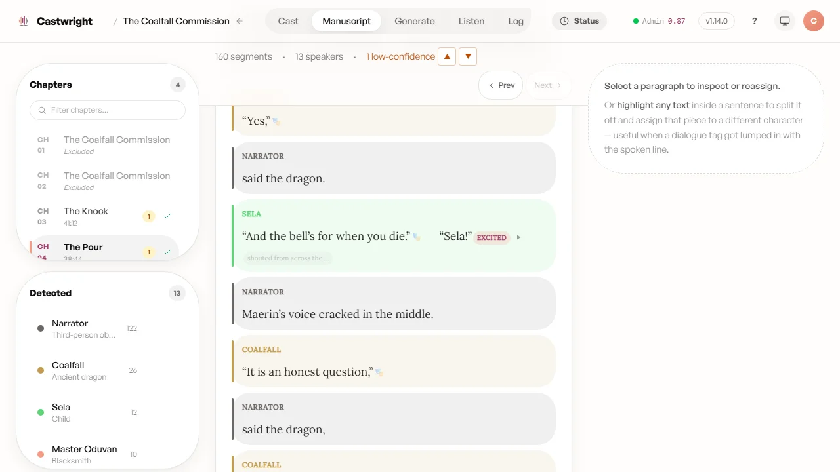Open the help question mark icon
The height and width of the screenshot is (472, 840).
click(755, 21)
